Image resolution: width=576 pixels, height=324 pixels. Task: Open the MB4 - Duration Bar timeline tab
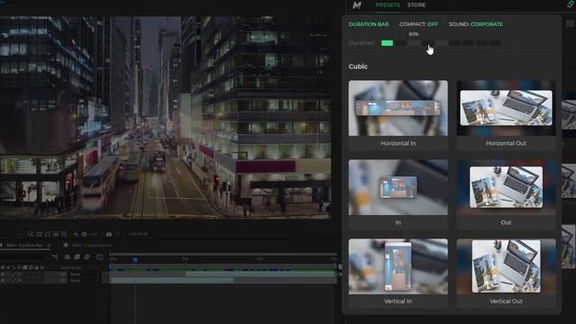pos(24,245)
